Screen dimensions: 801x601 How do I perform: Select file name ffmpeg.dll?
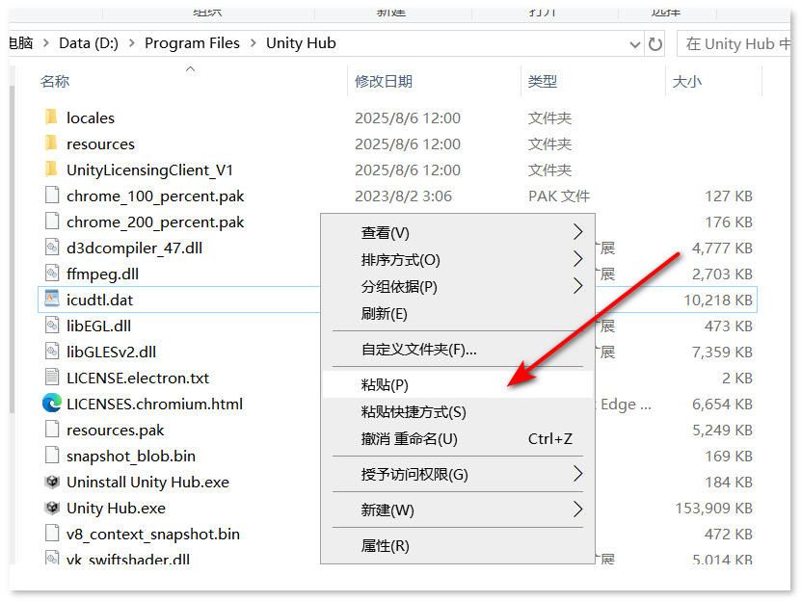(x=103, y=274)
